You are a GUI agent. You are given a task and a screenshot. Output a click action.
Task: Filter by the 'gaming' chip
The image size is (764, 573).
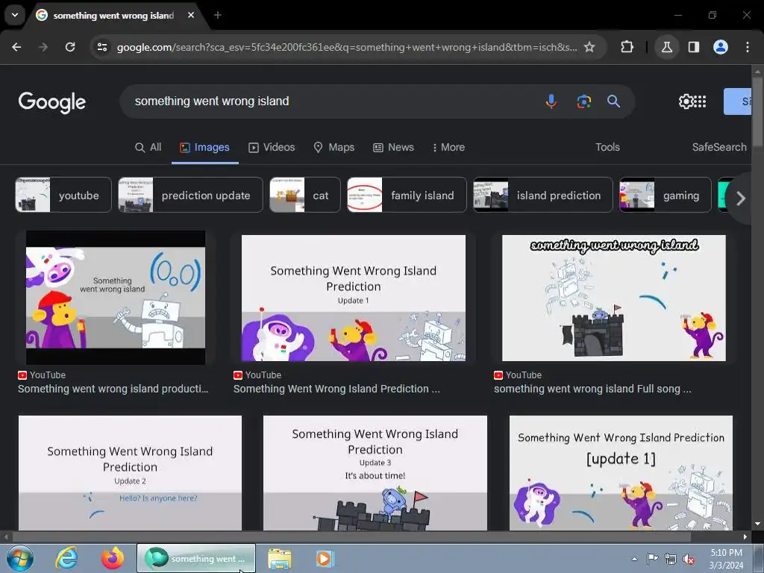click(x=665, y=195)
